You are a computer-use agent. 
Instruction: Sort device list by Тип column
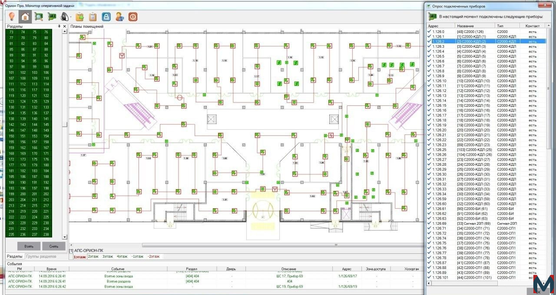(506, 26)
